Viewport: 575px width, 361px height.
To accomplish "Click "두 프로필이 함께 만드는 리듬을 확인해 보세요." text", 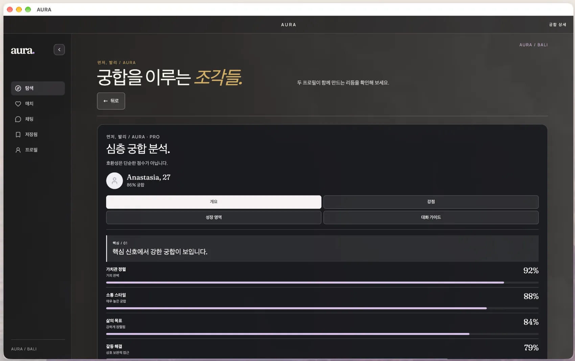I will click(343, 83).
